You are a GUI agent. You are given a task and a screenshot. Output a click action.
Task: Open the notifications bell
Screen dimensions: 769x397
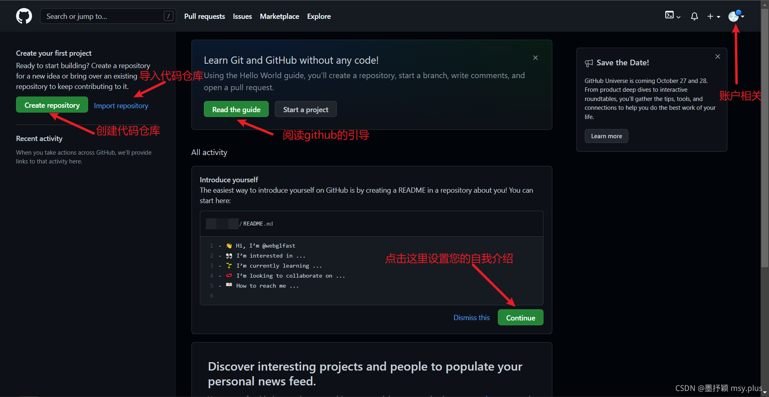[695, 16]
